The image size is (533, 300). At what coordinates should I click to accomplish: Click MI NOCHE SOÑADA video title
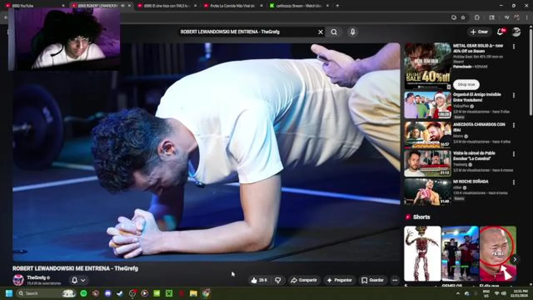click(471, 182)
